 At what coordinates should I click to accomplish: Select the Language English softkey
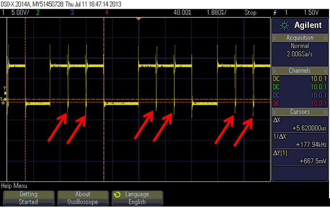137,198
